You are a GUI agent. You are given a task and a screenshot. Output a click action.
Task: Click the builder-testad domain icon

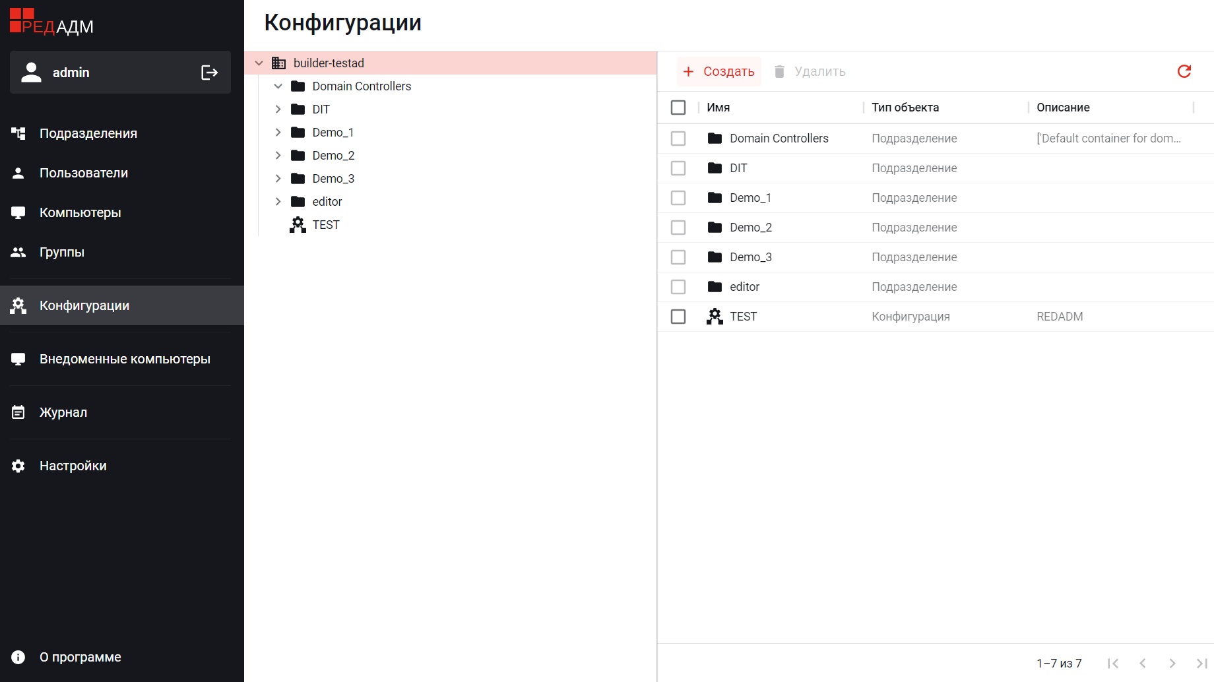(x=279, y=63)
